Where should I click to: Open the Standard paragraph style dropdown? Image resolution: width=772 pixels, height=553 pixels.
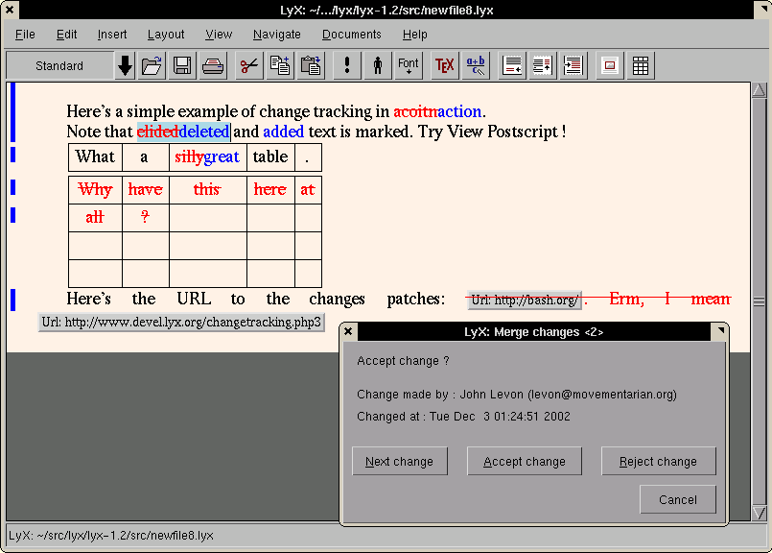click(59, 66)
